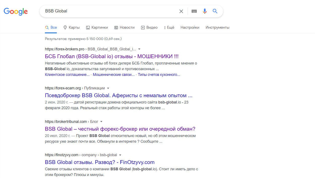Click the https://finotzyvy.com URL text
Image resolution: width=315 pixels, height=180 pixels.
61,155
